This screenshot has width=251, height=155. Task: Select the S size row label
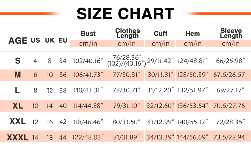point(18,61)
